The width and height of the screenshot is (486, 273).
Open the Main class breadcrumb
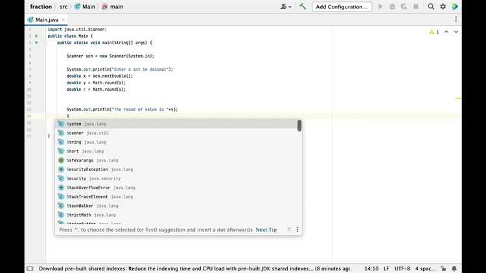pos(85,6)
